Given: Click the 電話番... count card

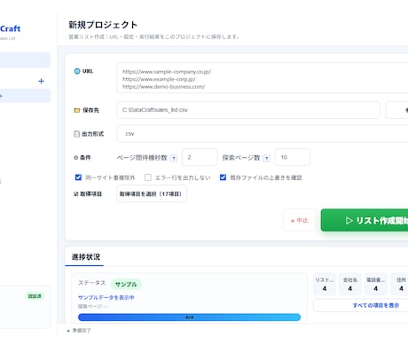Looking at the screenshot, I should coord(375,284).
